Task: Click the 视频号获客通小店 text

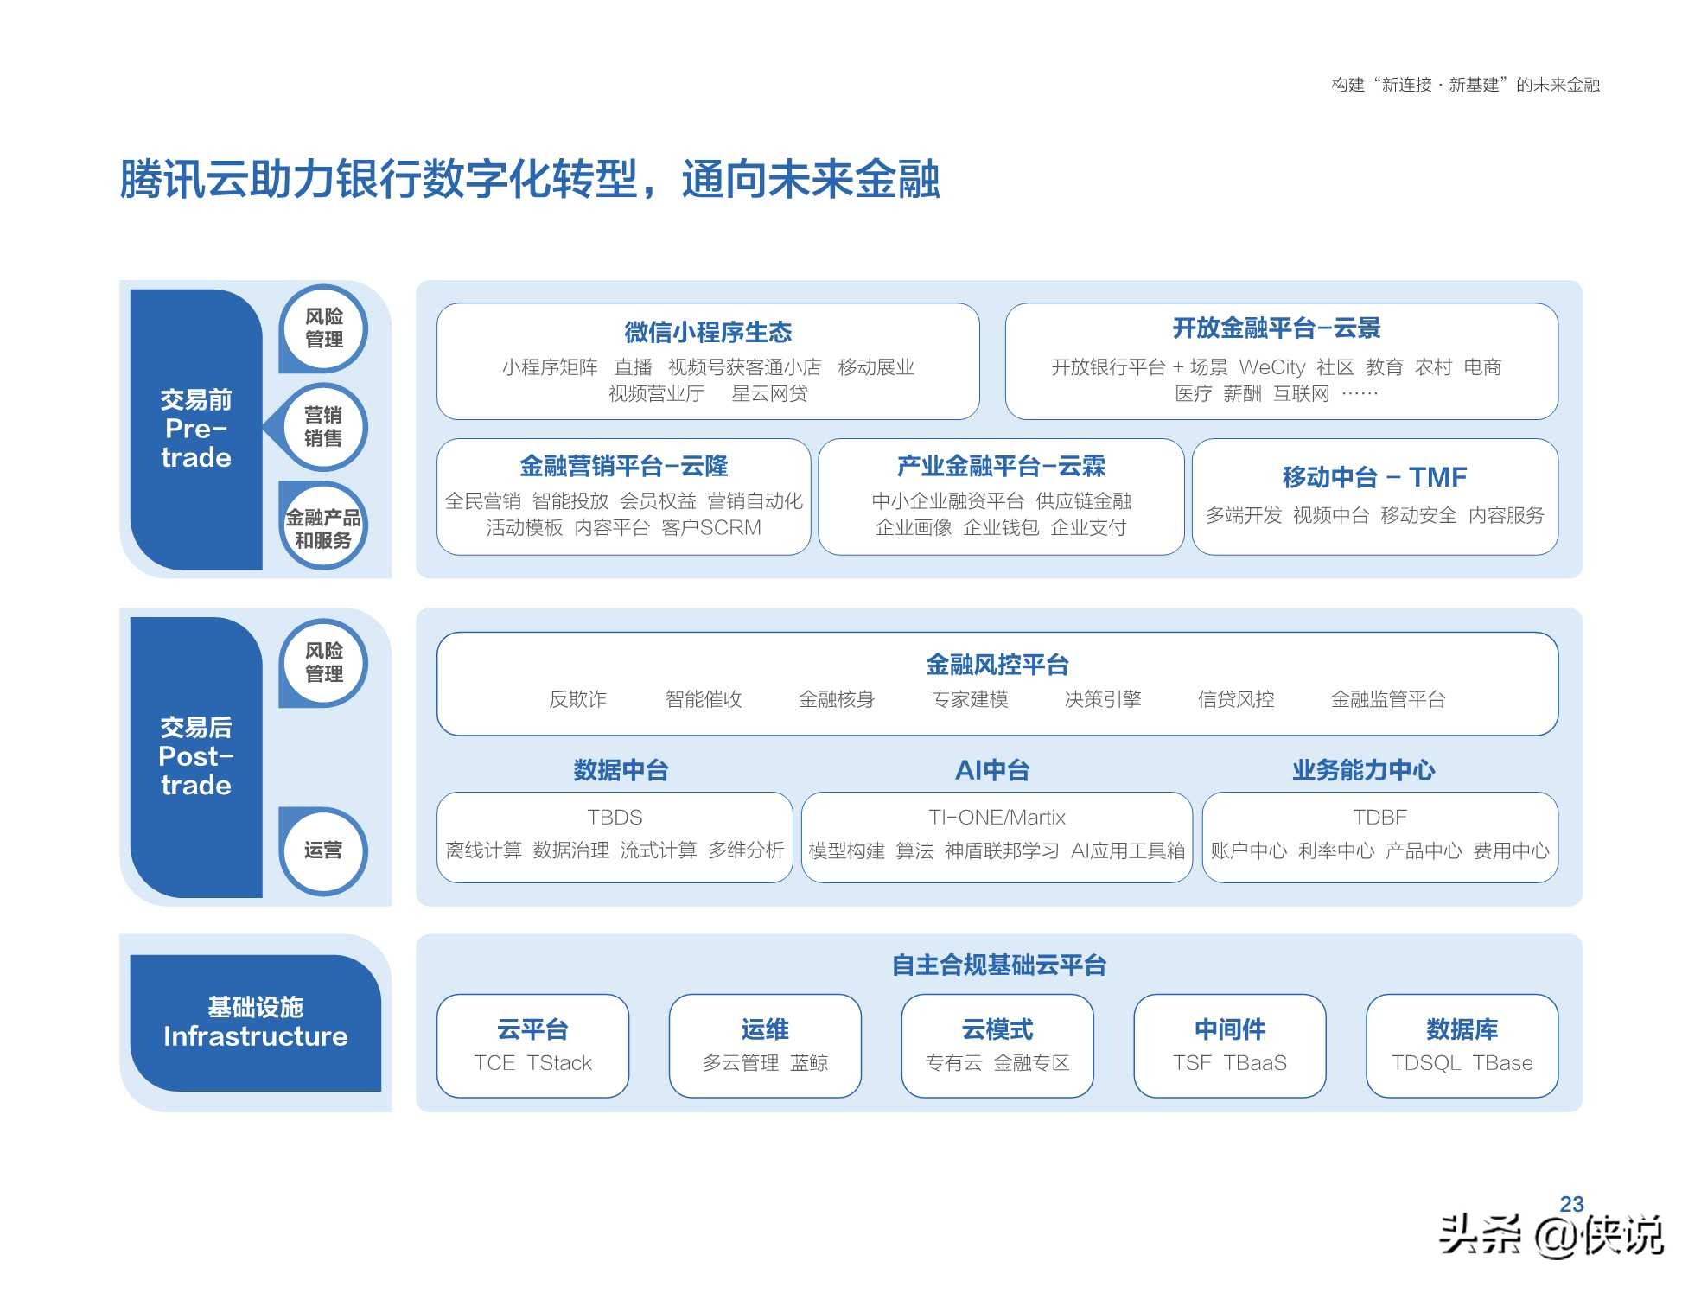Action: (744, 367)
